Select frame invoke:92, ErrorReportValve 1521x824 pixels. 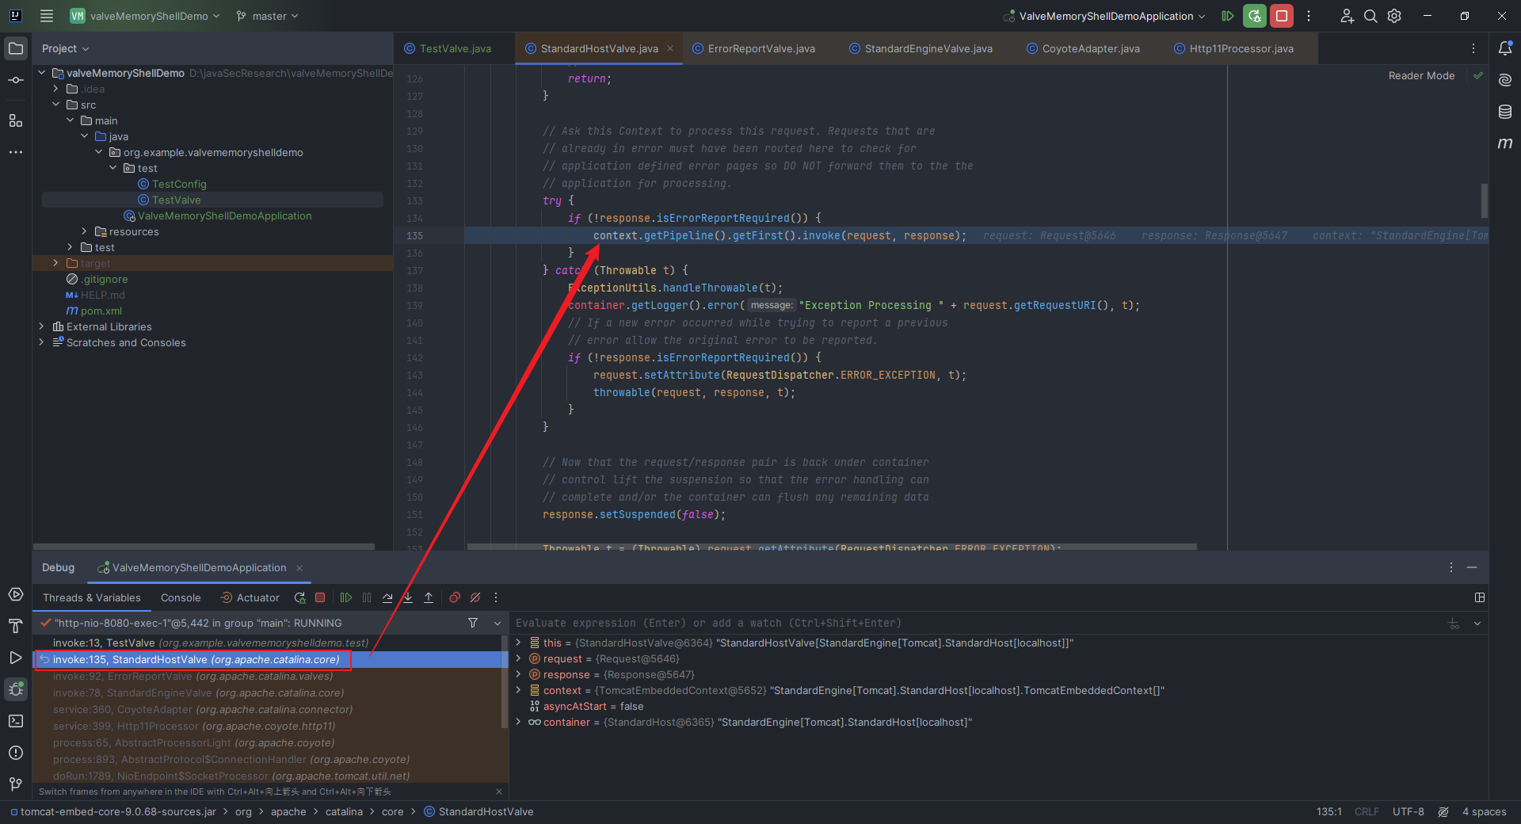coord(268,676)
